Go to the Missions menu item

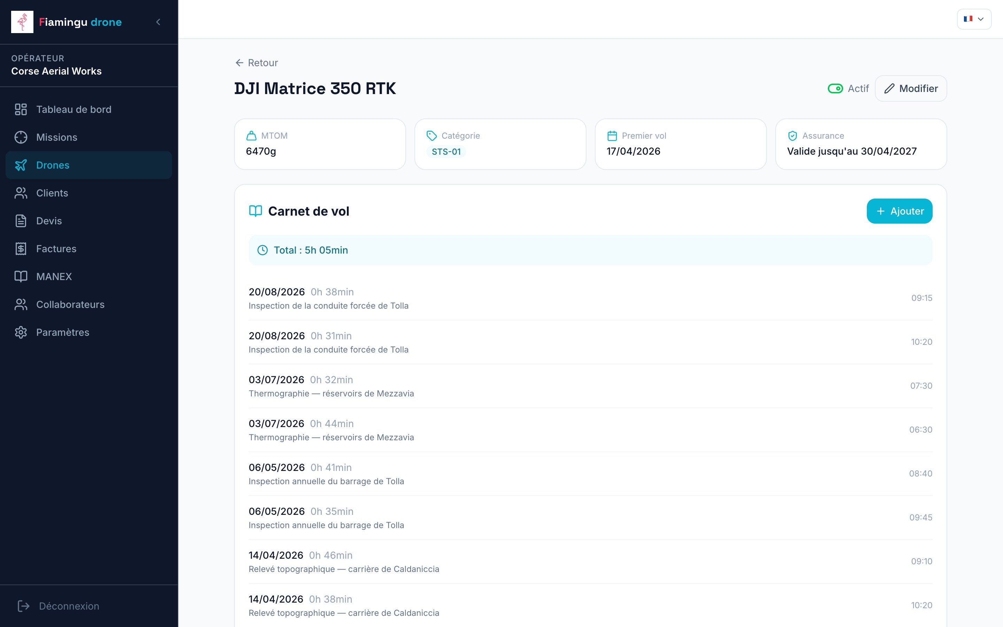pyautogui.click(x=89, y=137)
